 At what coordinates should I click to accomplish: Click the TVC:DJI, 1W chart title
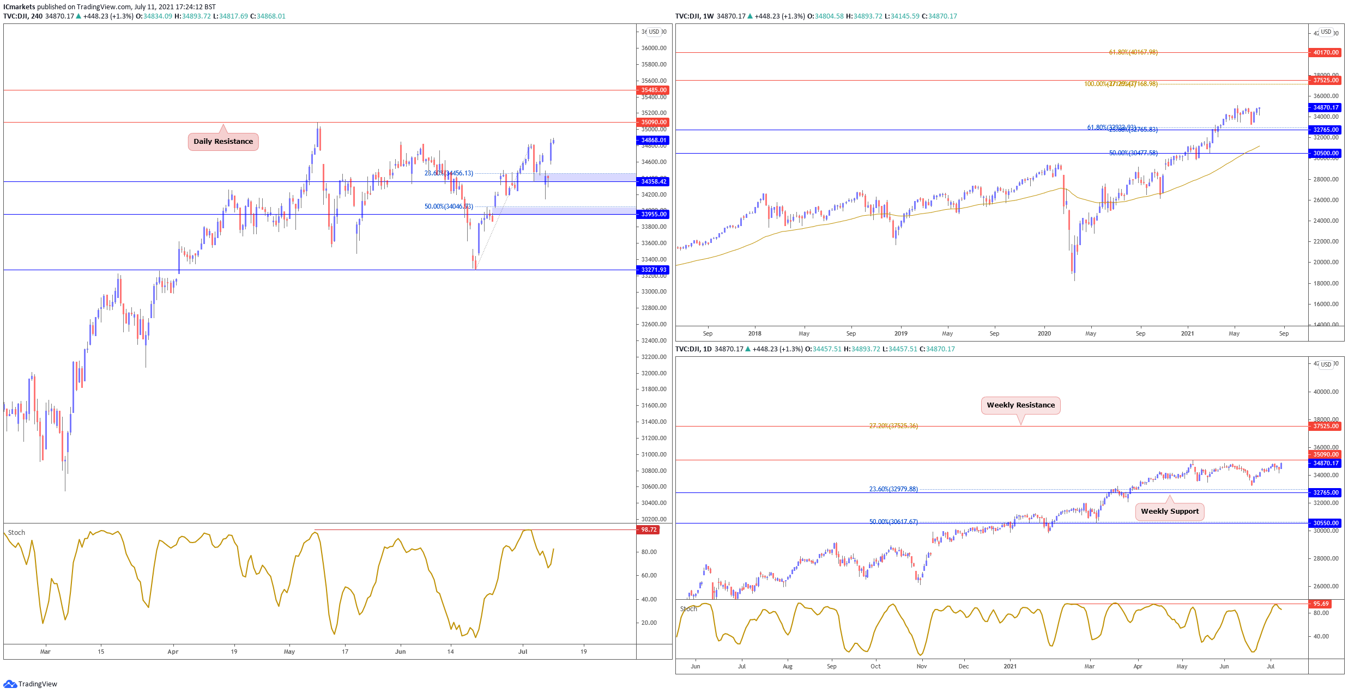click(694, 16)
